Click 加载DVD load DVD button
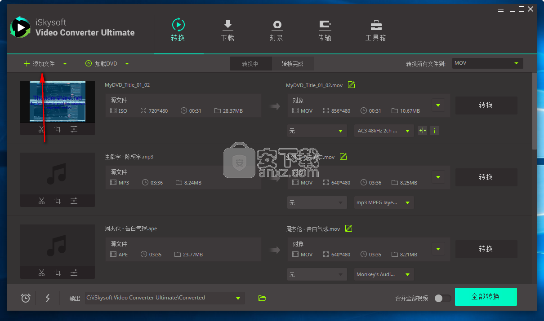Screen dimensions: 544x321 point(101,64)
